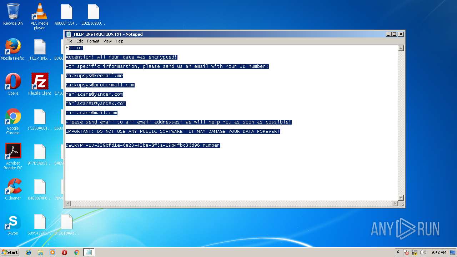Click the 9:42 AM clock

click(439, 252)
